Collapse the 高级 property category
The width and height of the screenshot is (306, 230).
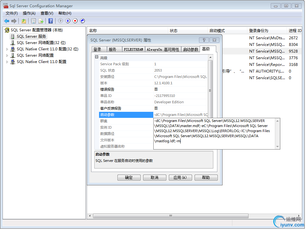[x=96, y=57]
